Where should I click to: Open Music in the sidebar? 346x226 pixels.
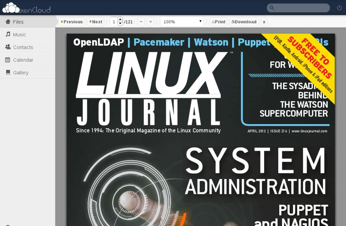pyautogui.click(x=28, y=34)
